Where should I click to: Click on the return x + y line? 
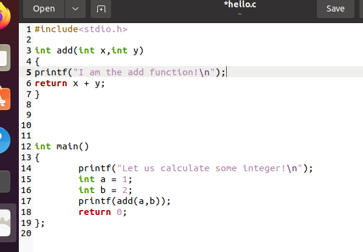tap(70, 83)
